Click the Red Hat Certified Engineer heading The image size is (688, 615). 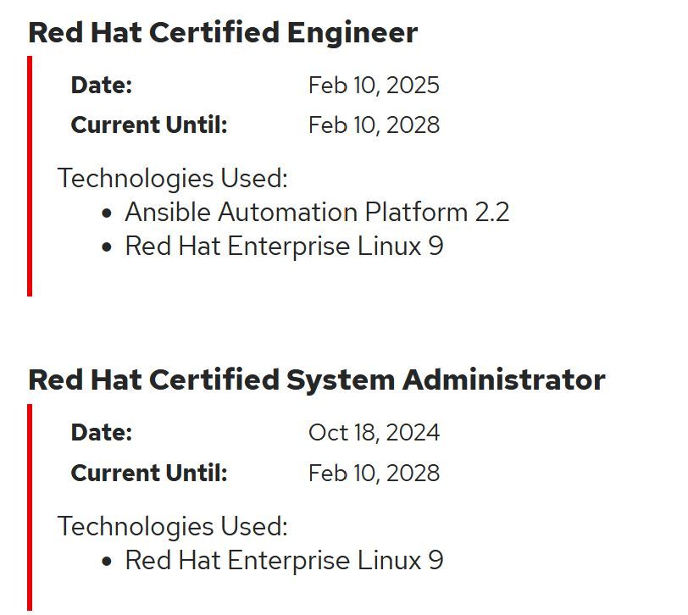point(223,33)
